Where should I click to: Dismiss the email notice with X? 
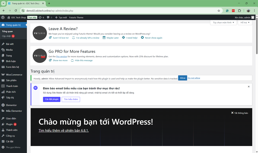[249, 87]
